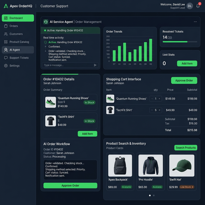
Task: Navigate to Product Catalog
Action: [18, 42]
